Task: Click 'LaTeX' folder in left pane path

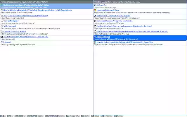Action: 44,2
